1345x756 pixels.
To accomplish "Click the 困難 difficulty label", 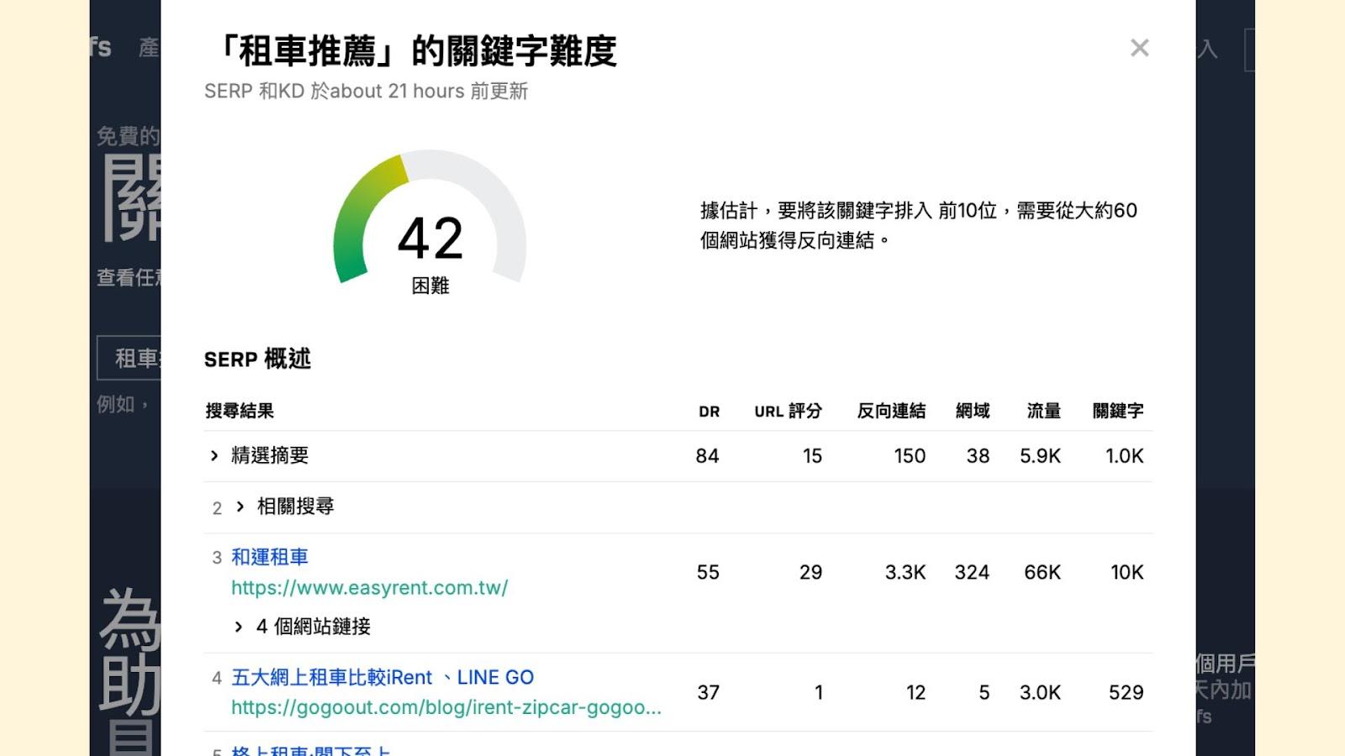I will point(430,286).
